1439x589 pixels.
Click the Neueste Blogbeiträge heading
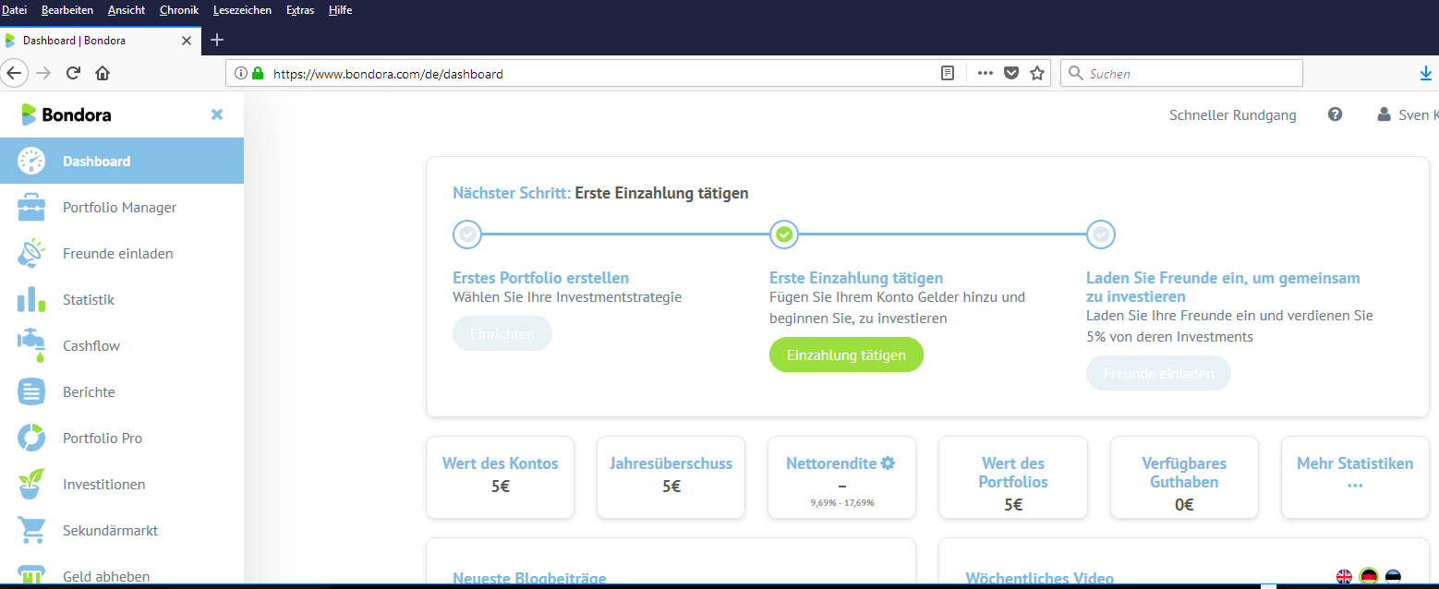tap(529, 579)
